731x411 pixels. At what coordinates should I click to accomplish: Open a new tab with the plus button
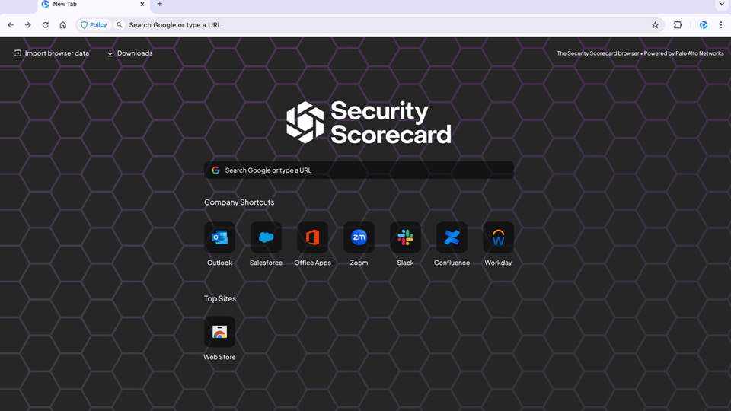(x=159, y=5)
